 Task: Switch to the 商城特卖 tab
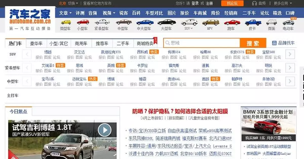[145, 43]
